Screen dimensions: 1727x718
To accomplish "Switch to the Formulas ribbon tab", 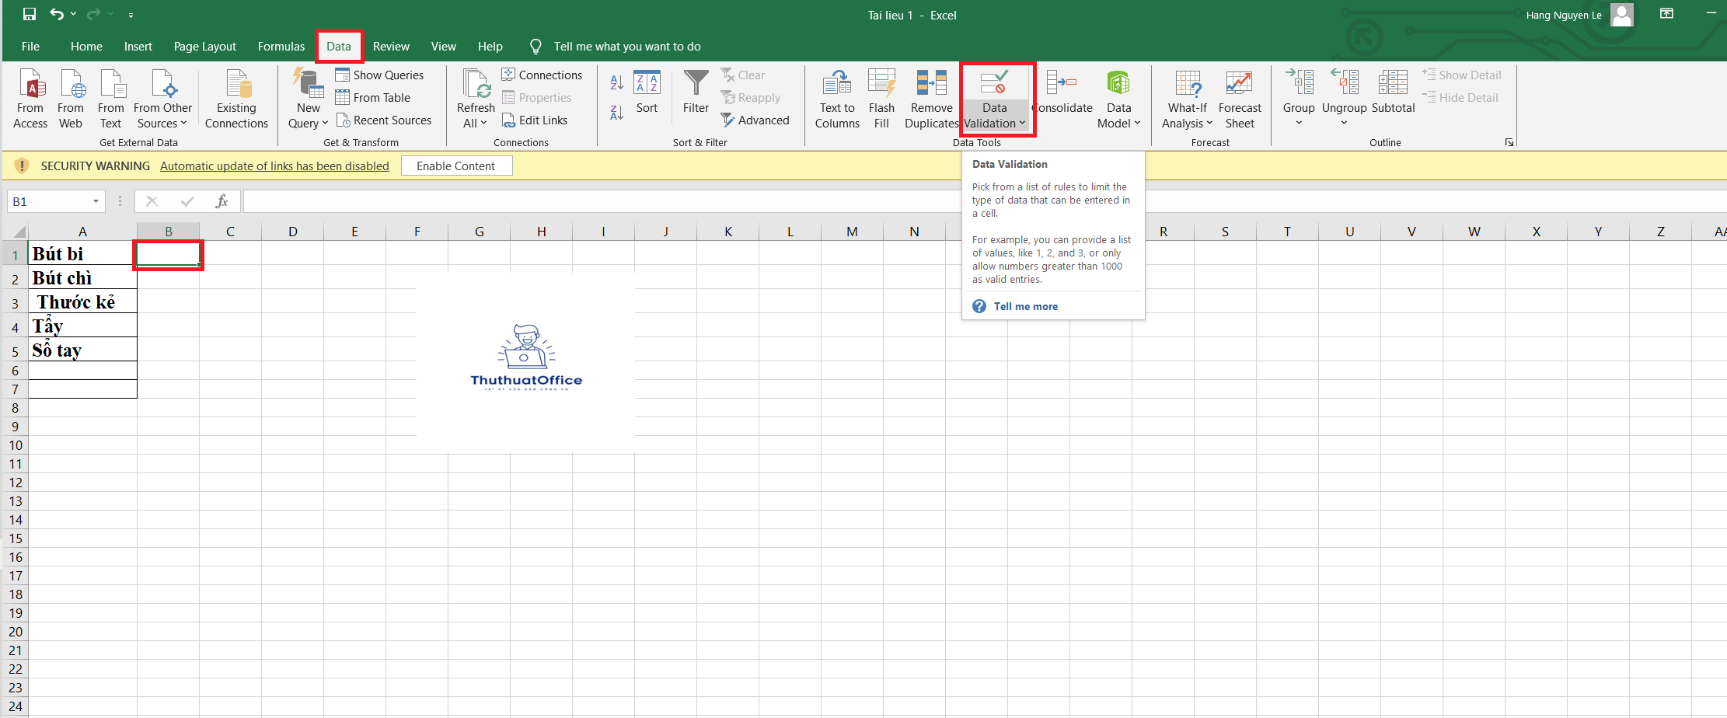I will 281,46.
